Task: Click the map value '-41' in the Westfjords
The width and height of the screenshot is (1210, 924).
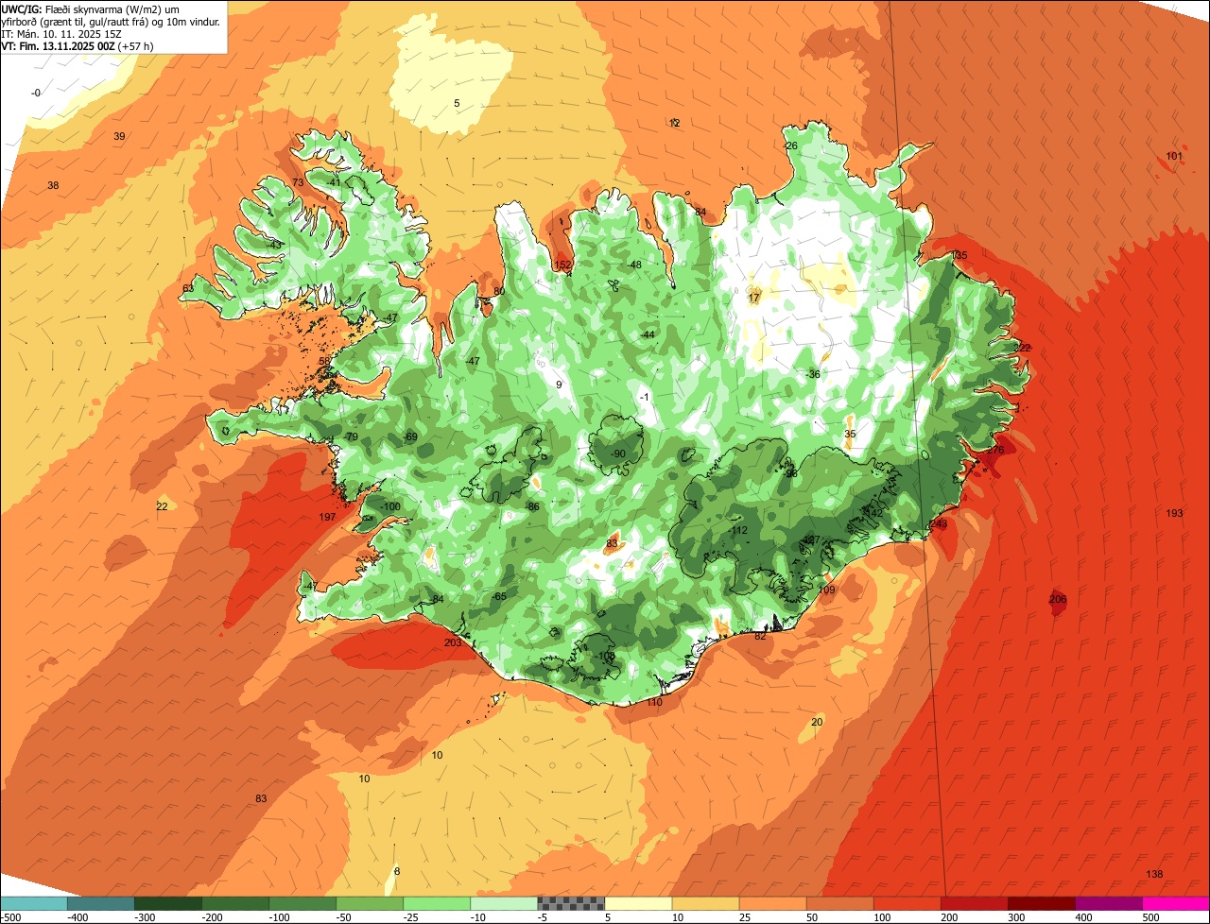Action: [x=333, y=182]
